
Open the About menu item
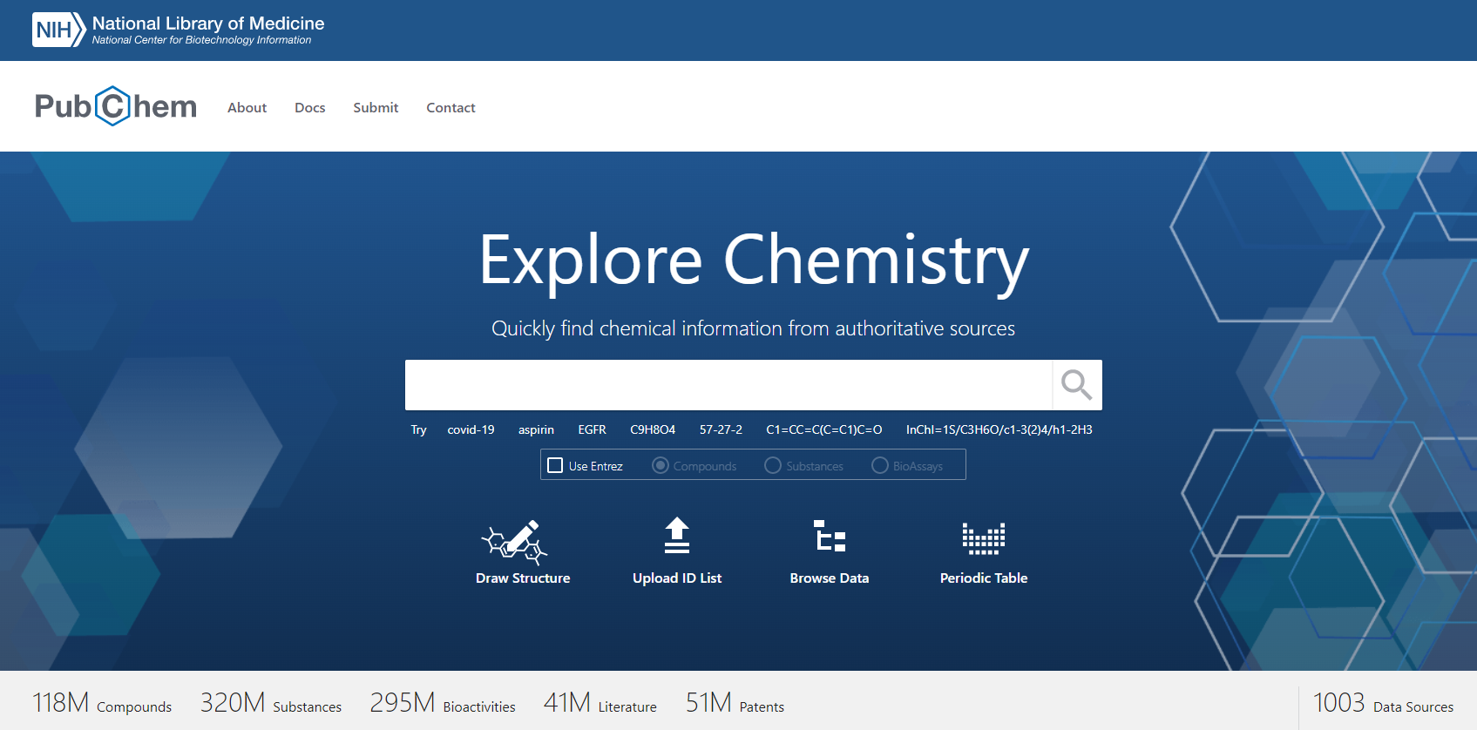(x=247, y=107)
